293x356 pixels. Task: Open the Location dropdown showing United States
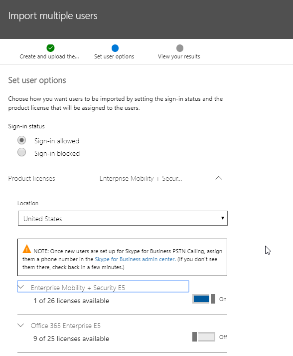point(123,218)
